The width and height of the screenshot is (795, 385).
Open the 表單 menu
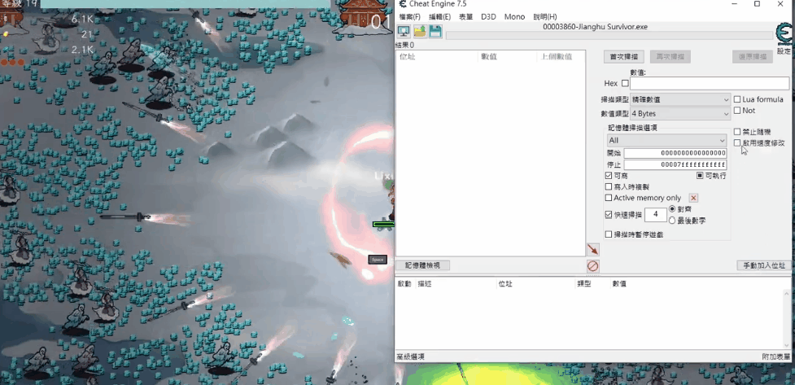(466, 17)
